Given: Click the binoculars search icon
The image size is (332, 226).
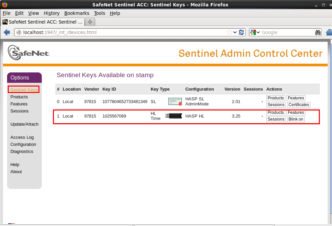Looking at the screenshot, I should (x=318, y=32).
